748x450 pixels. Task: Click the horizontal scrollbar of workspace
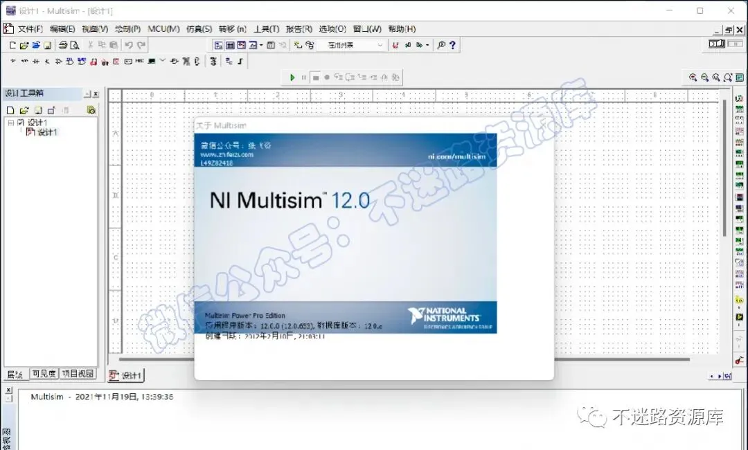click(404, 359)
